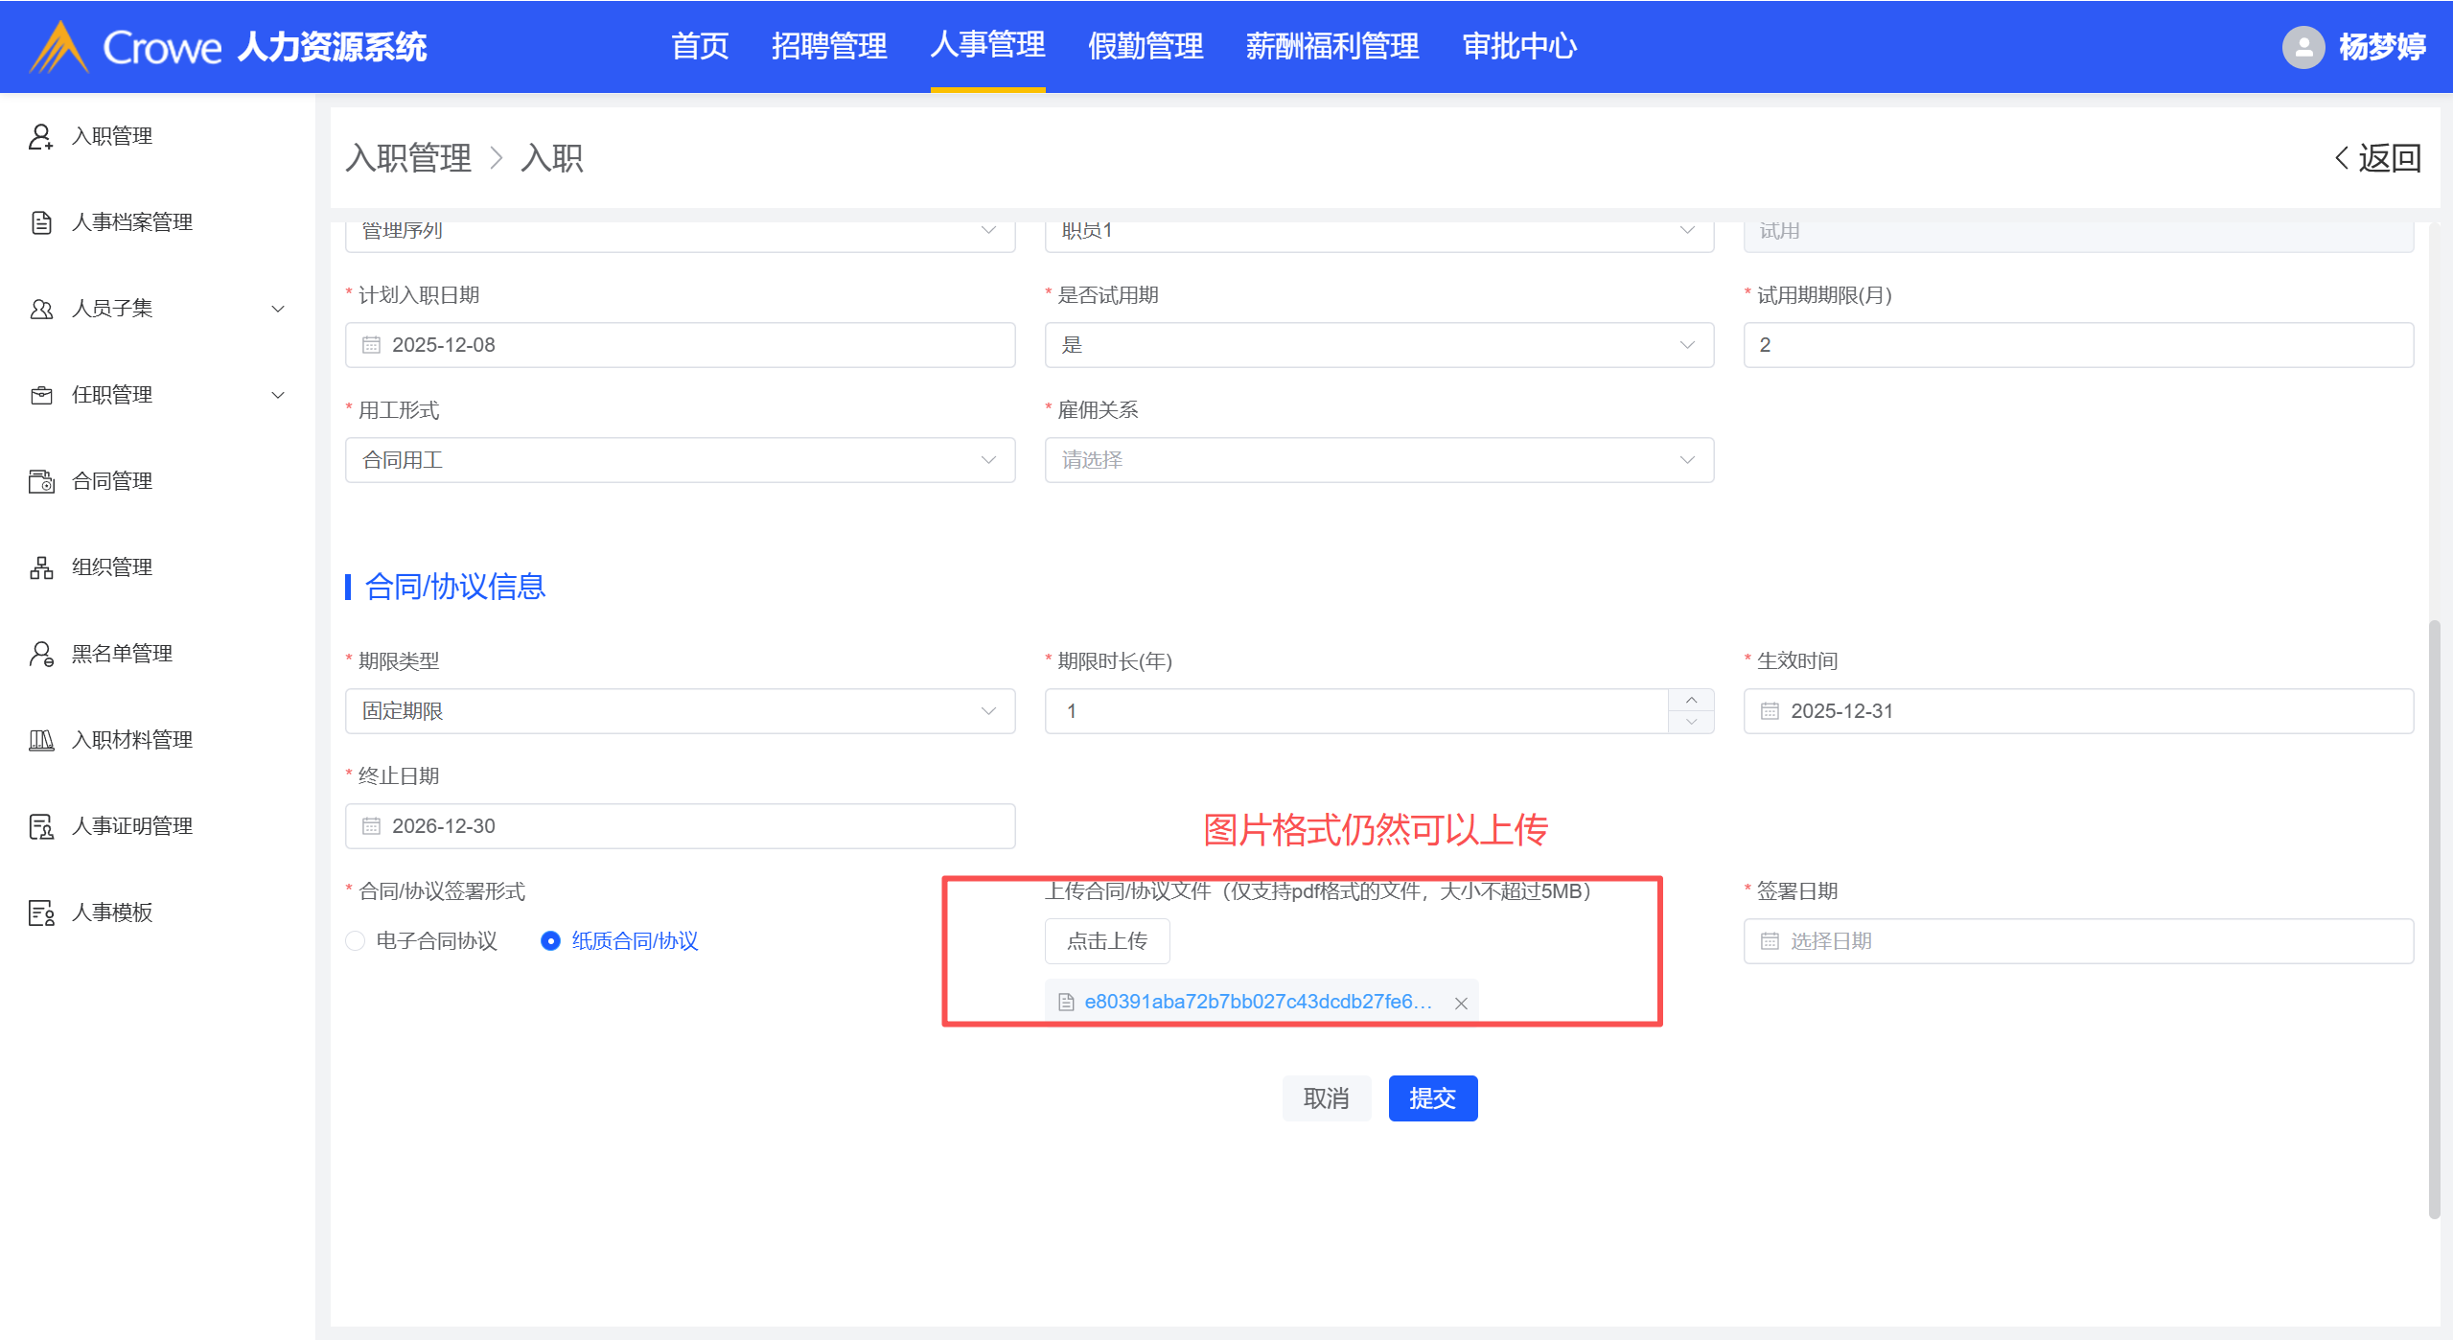Click the 签署日期 date picker field
The image size is (2453, 1340).
[x=2077, y=941]
